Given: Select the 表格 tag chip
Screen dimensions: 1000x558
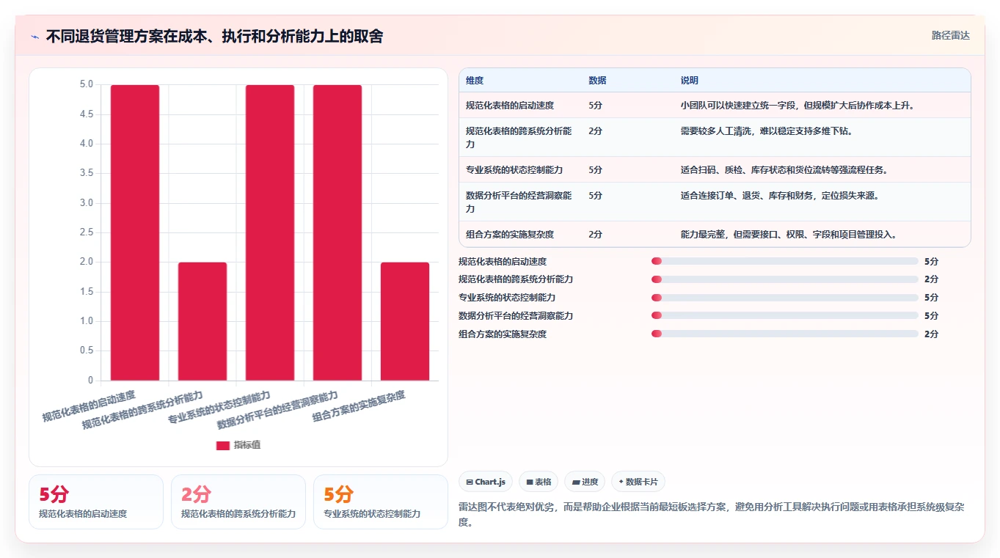Looking at the screenshot, I should pyautogui.click(x=539, y=482).
